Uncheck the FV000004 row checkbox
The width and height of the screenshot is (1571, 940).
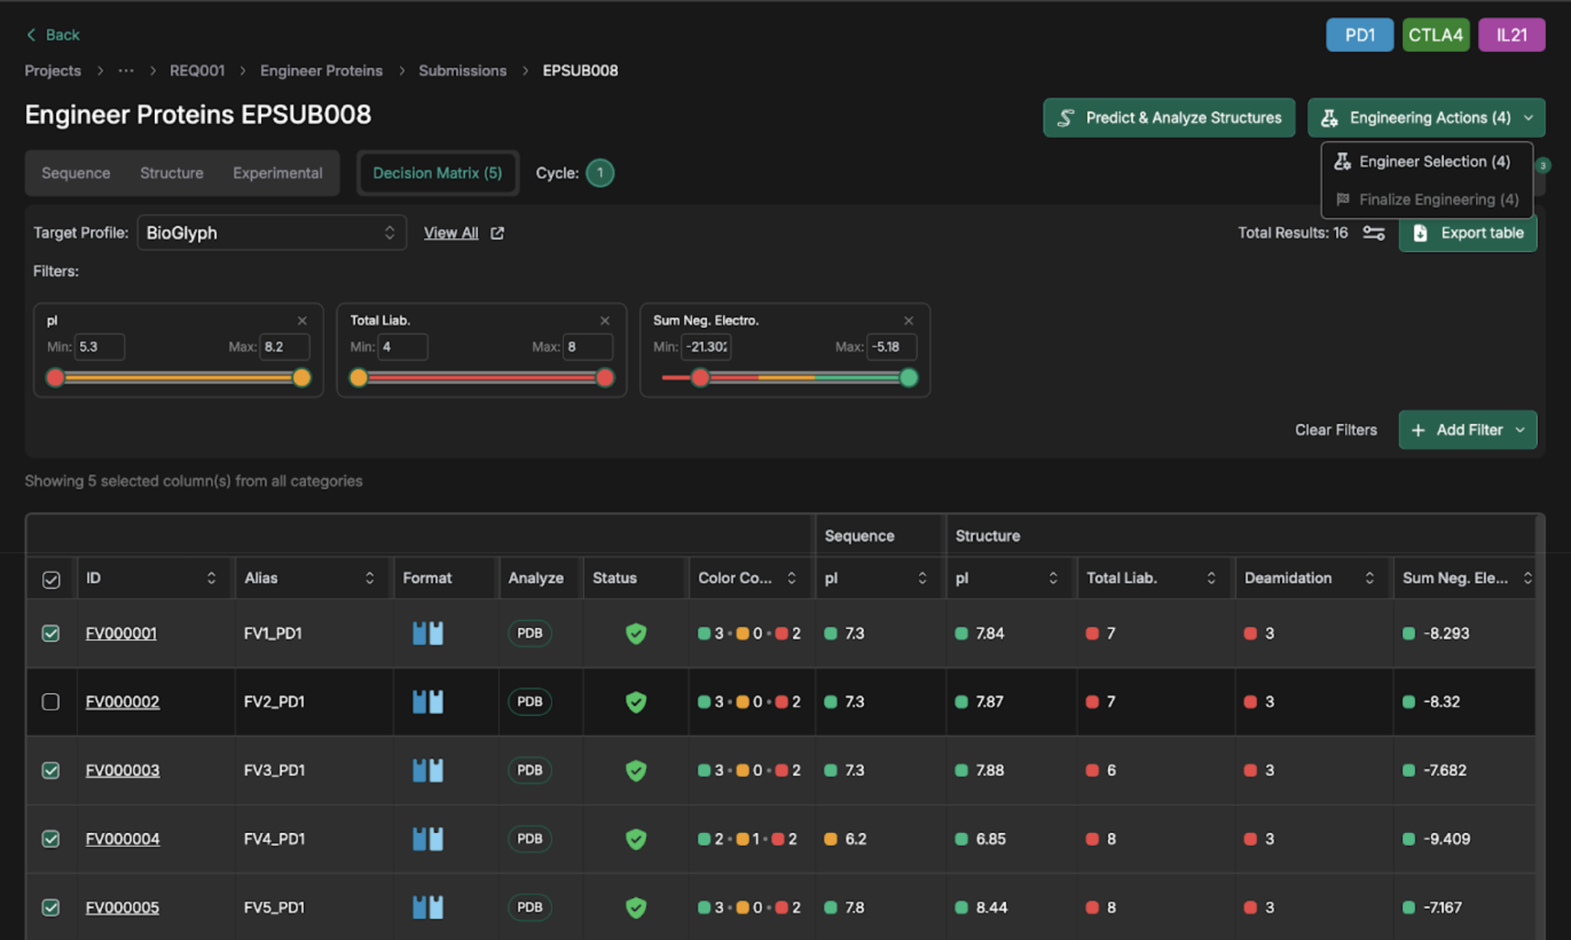51,839
